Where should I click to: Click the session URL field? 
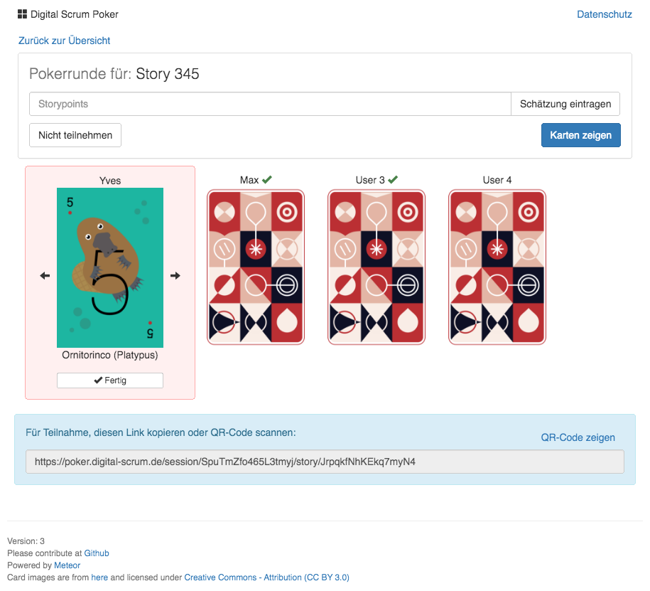tap(325, 462)
